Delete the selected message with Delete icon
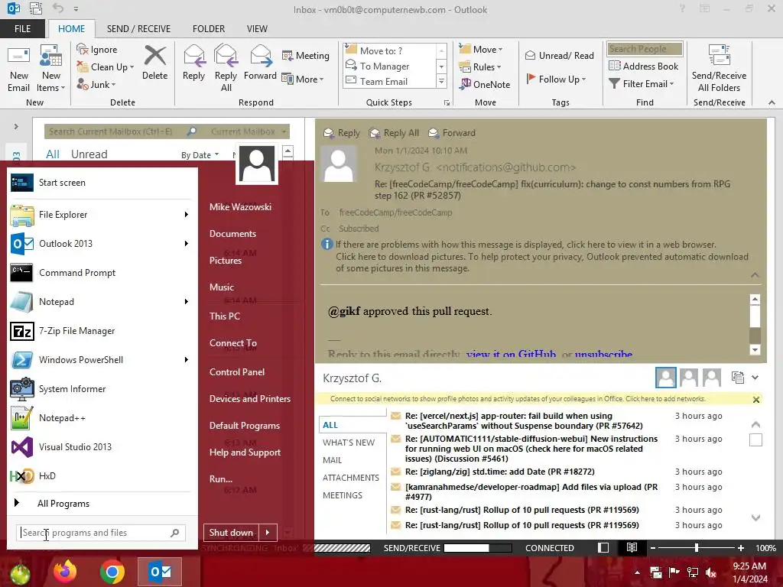Screen dimensions: 783x587 (x=154, y=63)
